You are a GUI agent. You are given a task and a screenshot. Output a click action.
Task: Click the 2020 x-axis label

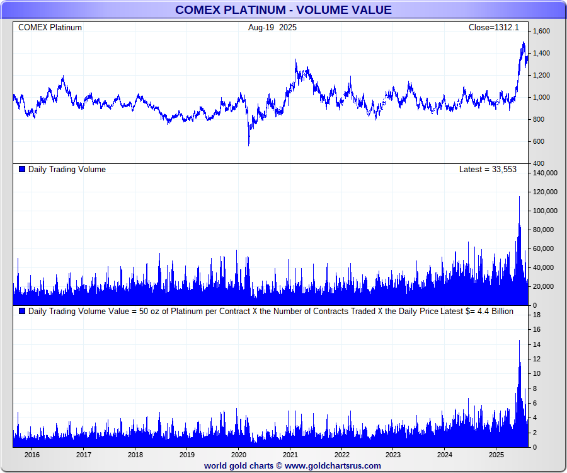coord(239,455)
